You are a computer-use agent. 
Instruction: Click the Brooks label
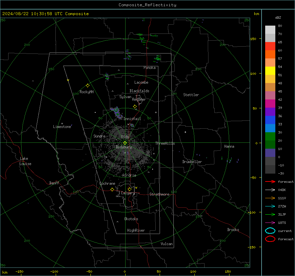click(x=233, y=230)
